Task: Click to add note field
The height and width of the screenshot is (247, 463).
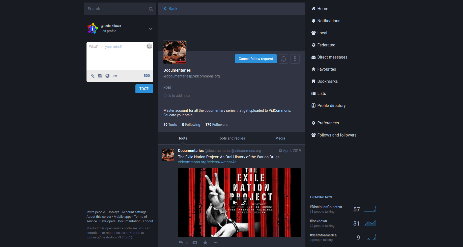Action: tap(231, 96)
